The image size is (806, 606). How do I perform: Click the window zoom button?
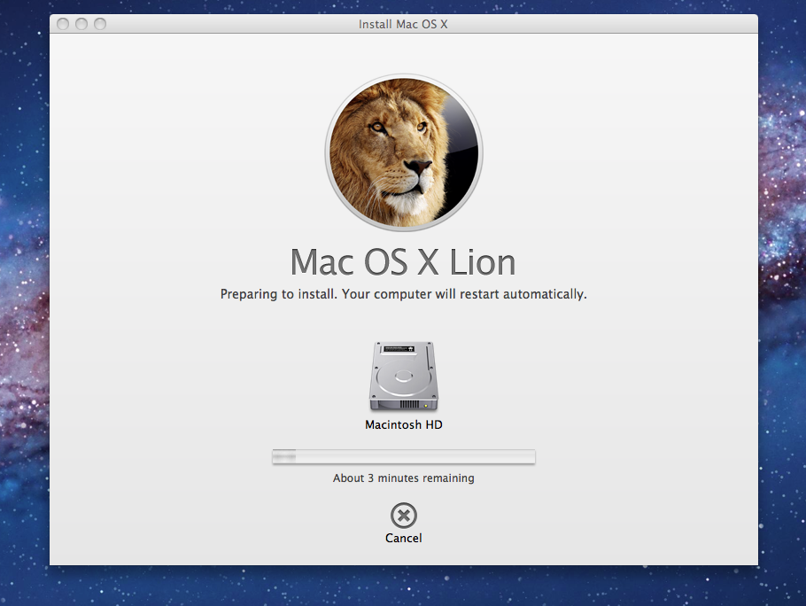pyautogui.click(x=100, y=24)
